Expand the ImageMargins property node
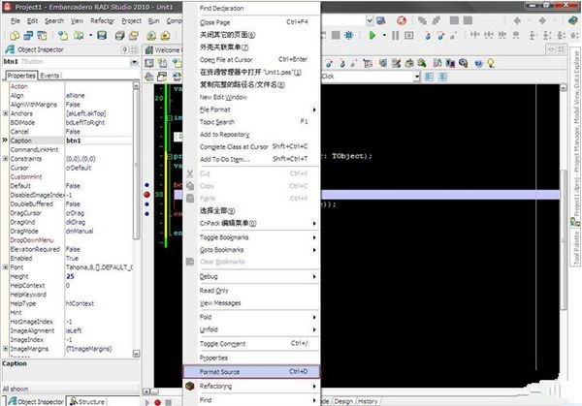582x406 pixels. [x=5, y=349]
